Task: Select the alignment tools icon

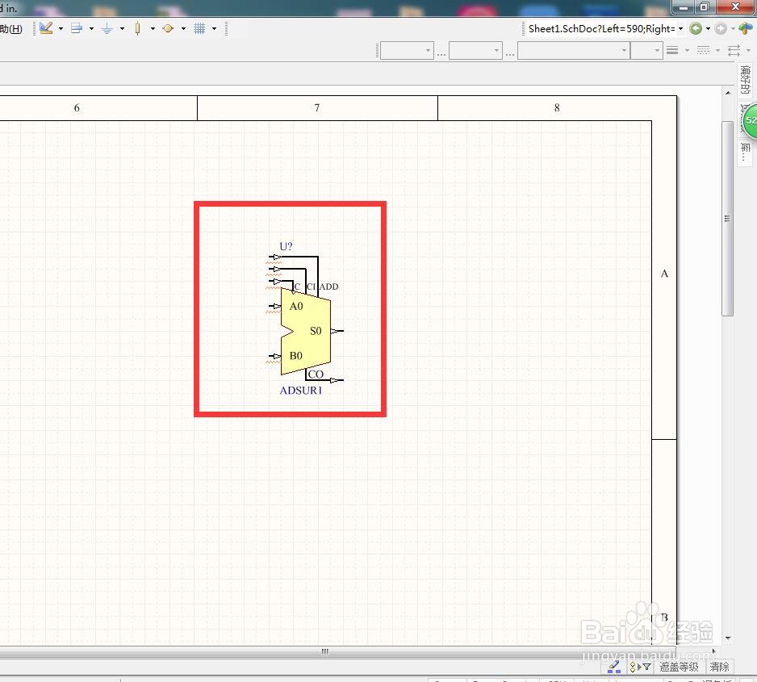Action: (77, 28)
